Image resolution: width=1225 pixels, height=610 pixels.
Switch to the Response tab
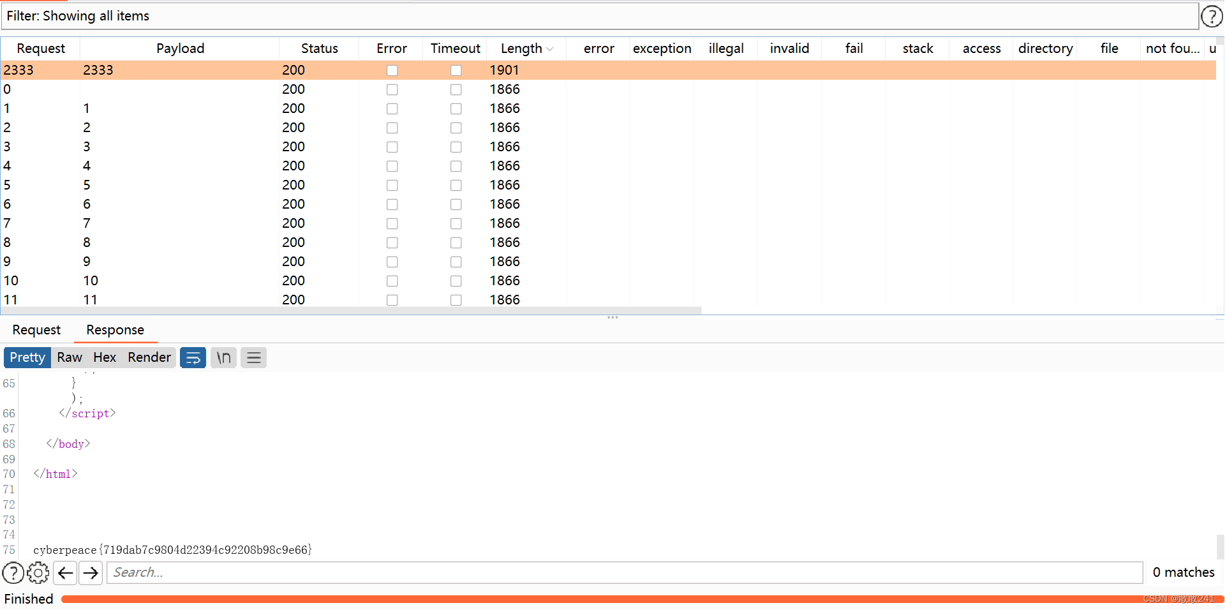click(x=115, y=330)
